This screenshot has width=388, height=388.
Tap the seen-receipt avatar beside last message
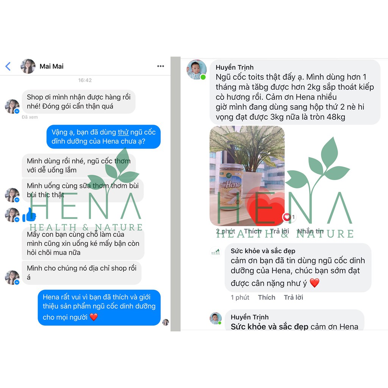coord(166,322)
